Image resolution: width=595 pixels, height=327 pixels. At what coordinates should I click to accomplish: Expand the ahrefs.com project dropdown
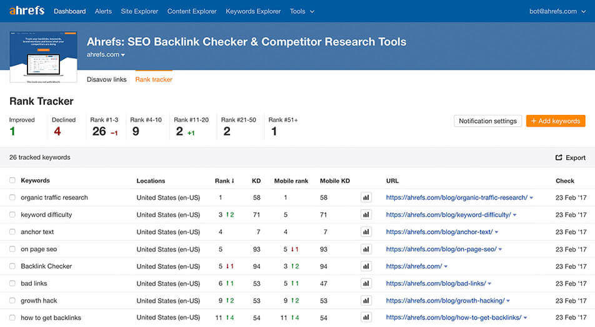(106, 54)
